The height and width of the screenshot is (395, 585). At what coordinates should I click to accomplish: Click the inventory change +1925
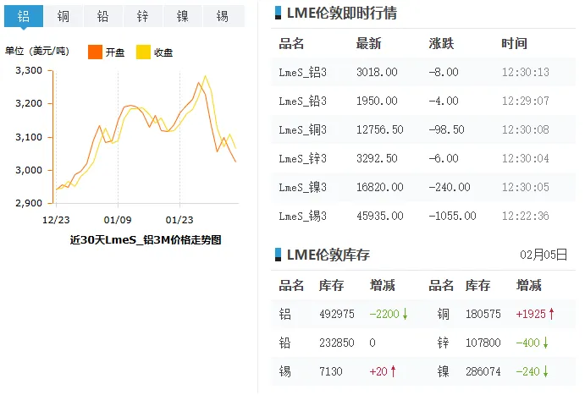tap(531, 314)
